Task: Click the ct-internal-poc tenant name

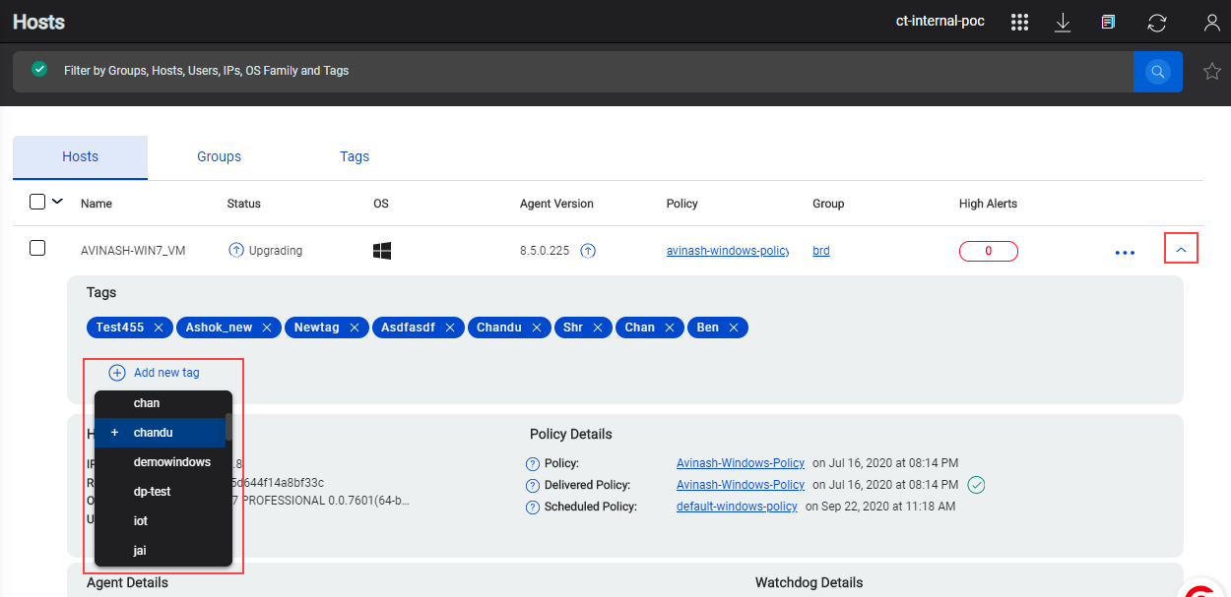Action: pos(939,21)
